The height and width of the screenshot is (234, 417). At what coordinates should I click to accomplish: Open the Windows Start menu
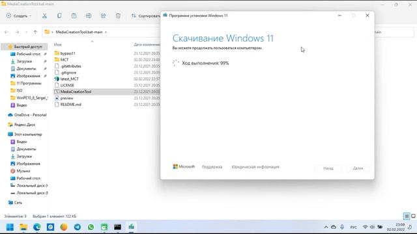pyautogui.click(x=10, y=227)
